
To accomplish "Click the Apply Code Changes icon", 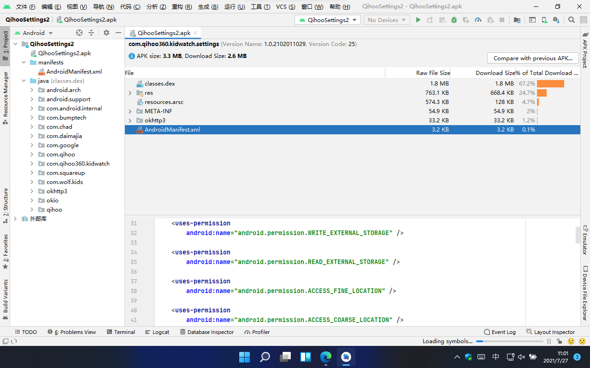I will (442, 20).
